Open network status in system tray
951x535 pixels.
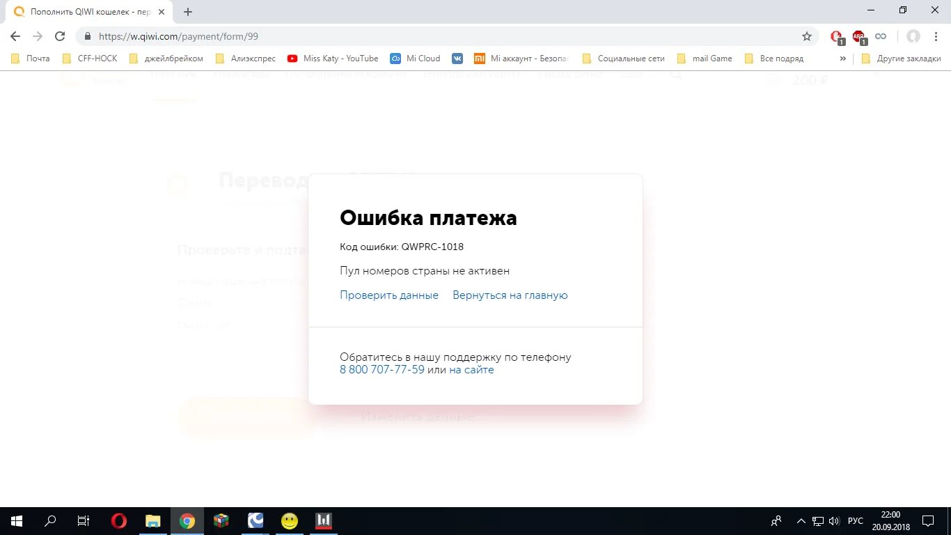(818, 521)
